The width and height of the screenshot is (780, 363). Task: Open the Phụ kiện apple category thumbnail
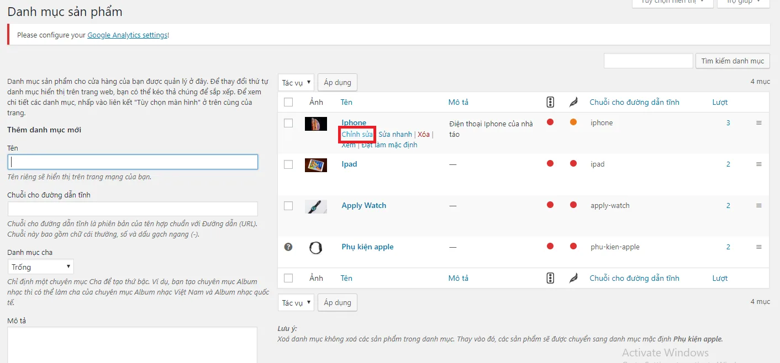coord(316,248)
